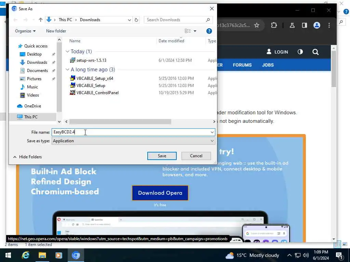Open Documents in navigation pane

click(x=37, y=71)
